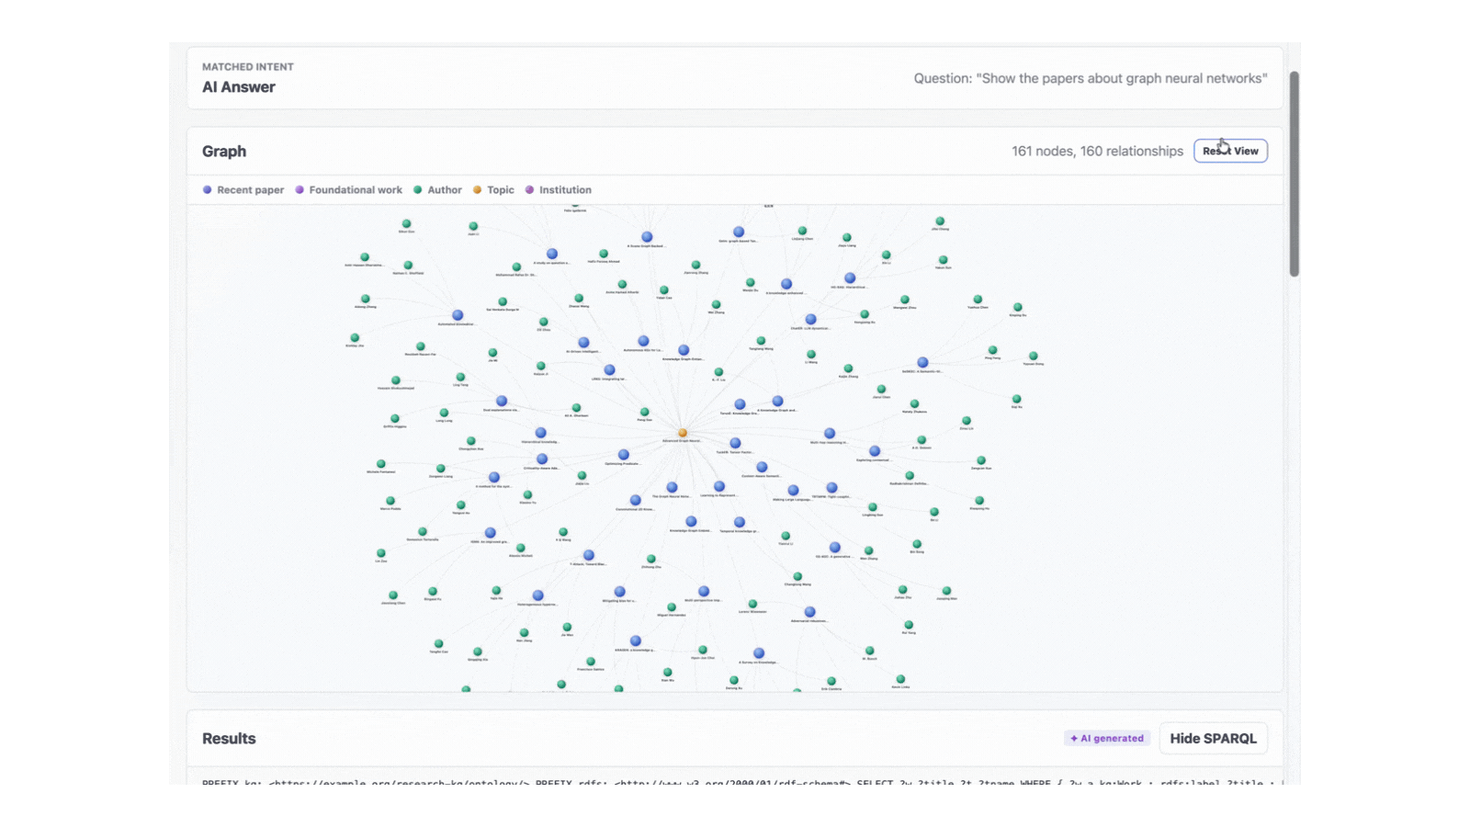The image size is (1470, 827).
Task: Select the Alessio Micheli author node
Action: 521,548
